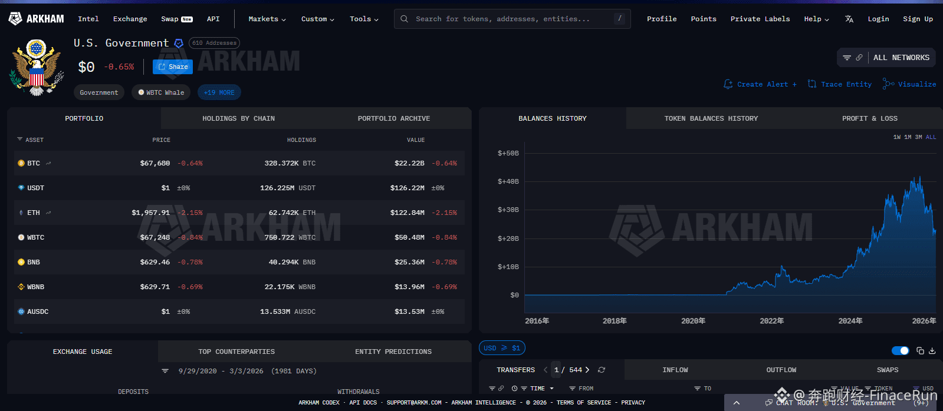Image resolution: width=943 pixels, height=411 pixels.
Task: Open the All Networks filter dropdown
Action: 886,58
